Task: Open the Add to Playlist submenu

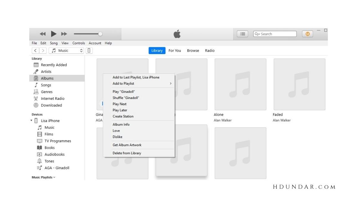Action: click(x=123, y=83)
